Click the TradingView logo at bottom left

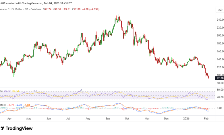point(17,128)
